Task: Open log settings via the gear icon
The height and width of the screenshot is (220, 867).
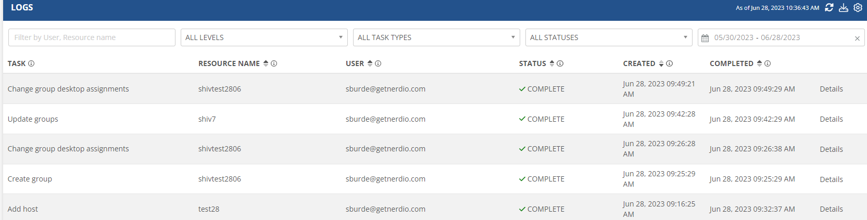Action: coord(858,7)
